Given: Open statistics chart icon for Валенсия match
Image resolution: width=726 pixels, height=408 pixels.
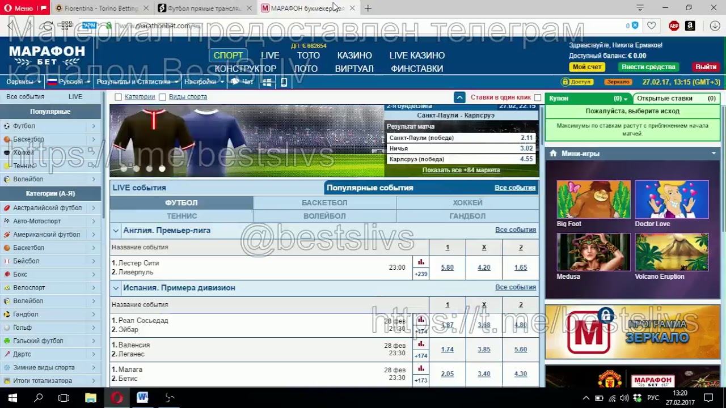Looking at the screenshot, I should point(421,345).
